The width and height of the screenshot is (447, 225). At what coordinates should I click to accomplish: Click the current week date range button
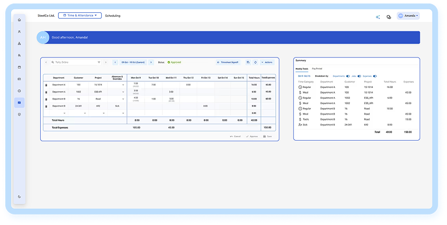point(133,62)
